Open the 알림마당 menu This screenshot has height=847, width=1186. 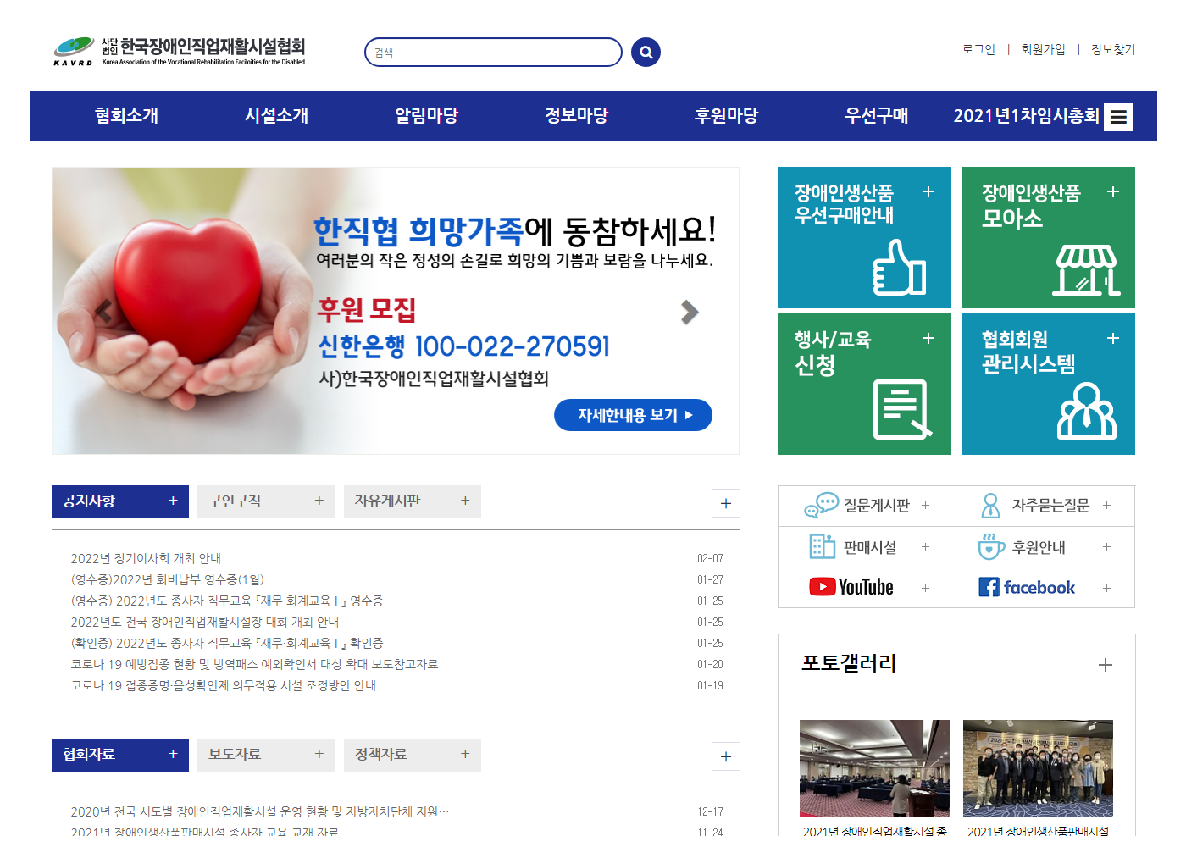[426, 116]
